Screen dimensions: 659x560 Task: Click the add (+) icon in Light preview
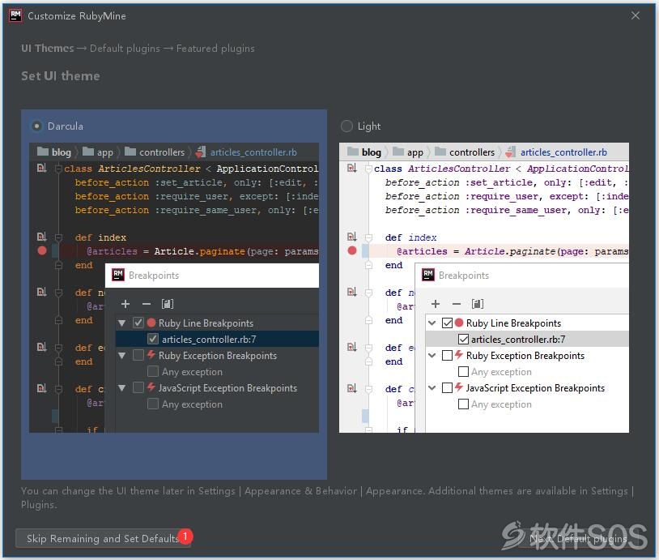point(436,303)
